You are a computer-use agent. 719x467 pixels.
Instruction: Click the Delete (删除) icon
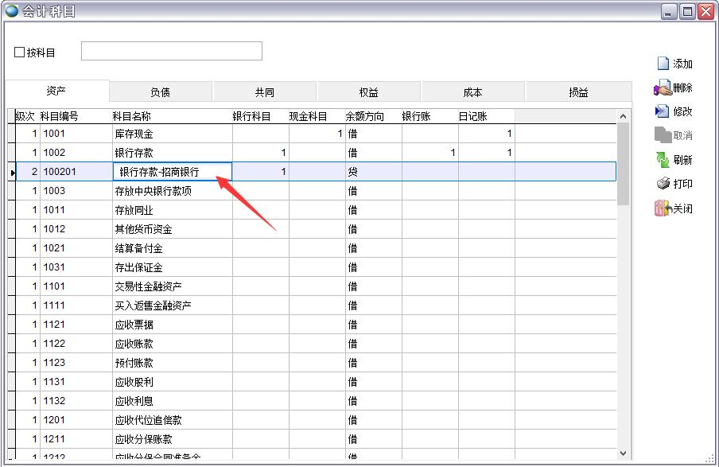[662, 88]
